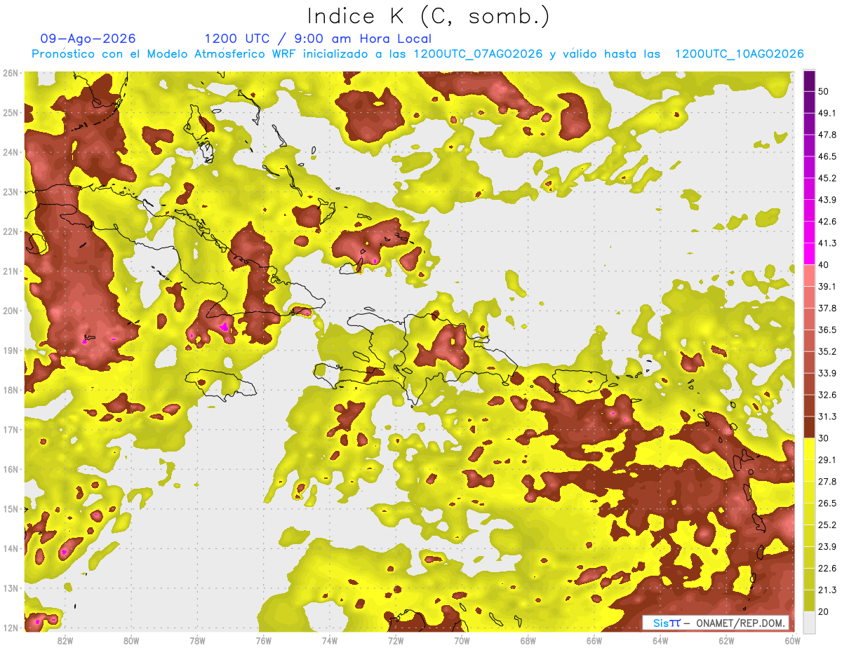This screenshot has width=842, height=650.
Task: Click the bright yellow swatch between 29.1 and 30
Action: click(x=809, y=448)
